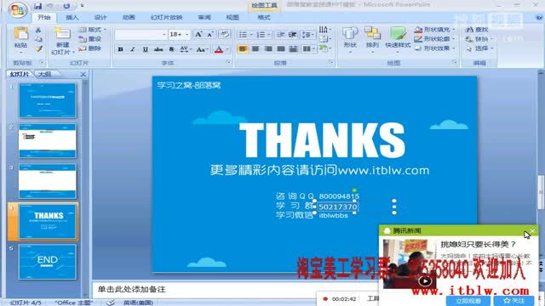Toggle Italic formatting
Viewport: 545px width, 306px height.
(x=133, y=49)
